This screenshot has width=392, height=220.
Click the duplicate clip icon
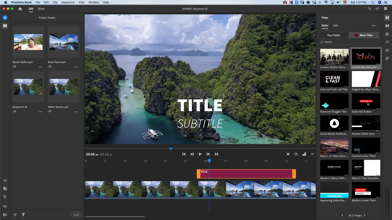(x=5, y=189)
